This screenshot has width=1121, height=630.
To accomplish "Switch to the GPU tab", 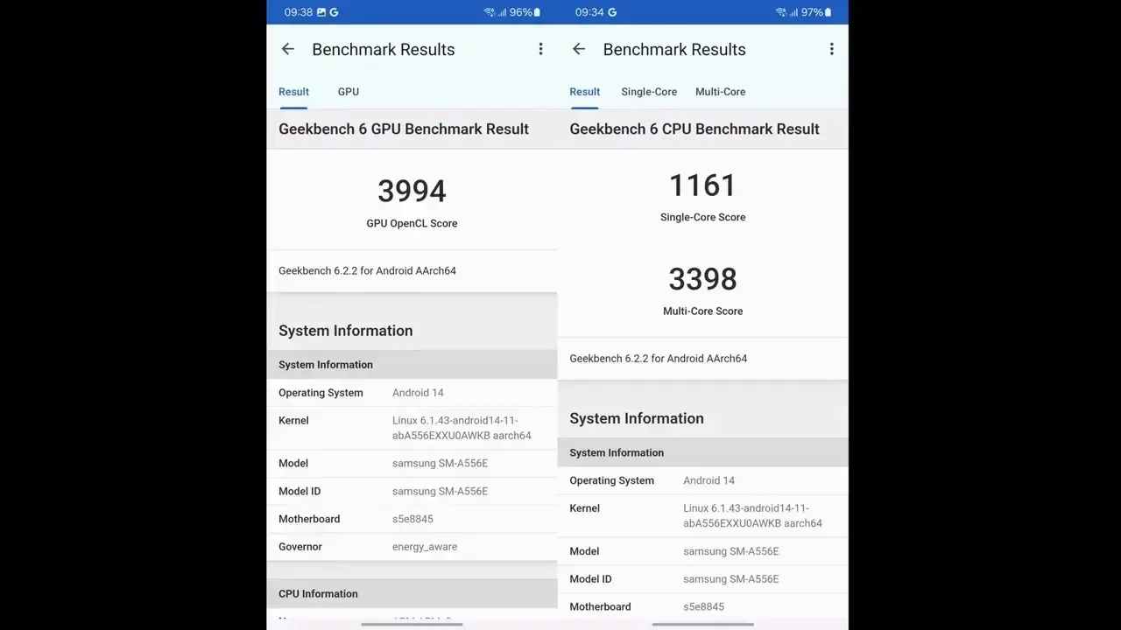I will click(348, 91).
